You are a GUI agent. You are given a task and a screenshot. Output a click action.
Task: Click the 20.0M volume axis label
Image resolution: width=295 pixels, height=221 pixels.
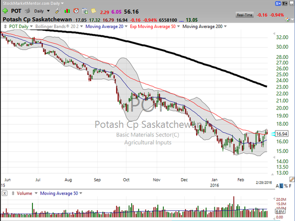(x=281, y=199)
